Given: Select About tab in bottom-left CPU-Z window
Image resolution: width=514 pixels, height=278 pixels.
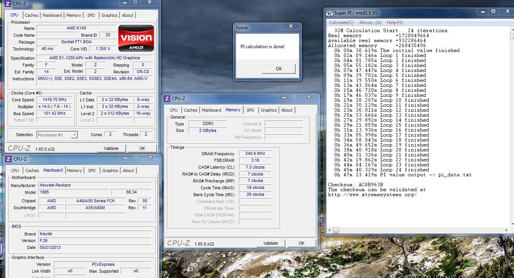Looking at the screenshot, I should [x=129, y=171].
